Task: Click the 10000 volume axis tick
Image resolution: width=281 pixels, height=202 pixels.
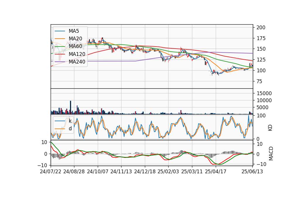Action: pyautogui.click(x=264, y=100)
